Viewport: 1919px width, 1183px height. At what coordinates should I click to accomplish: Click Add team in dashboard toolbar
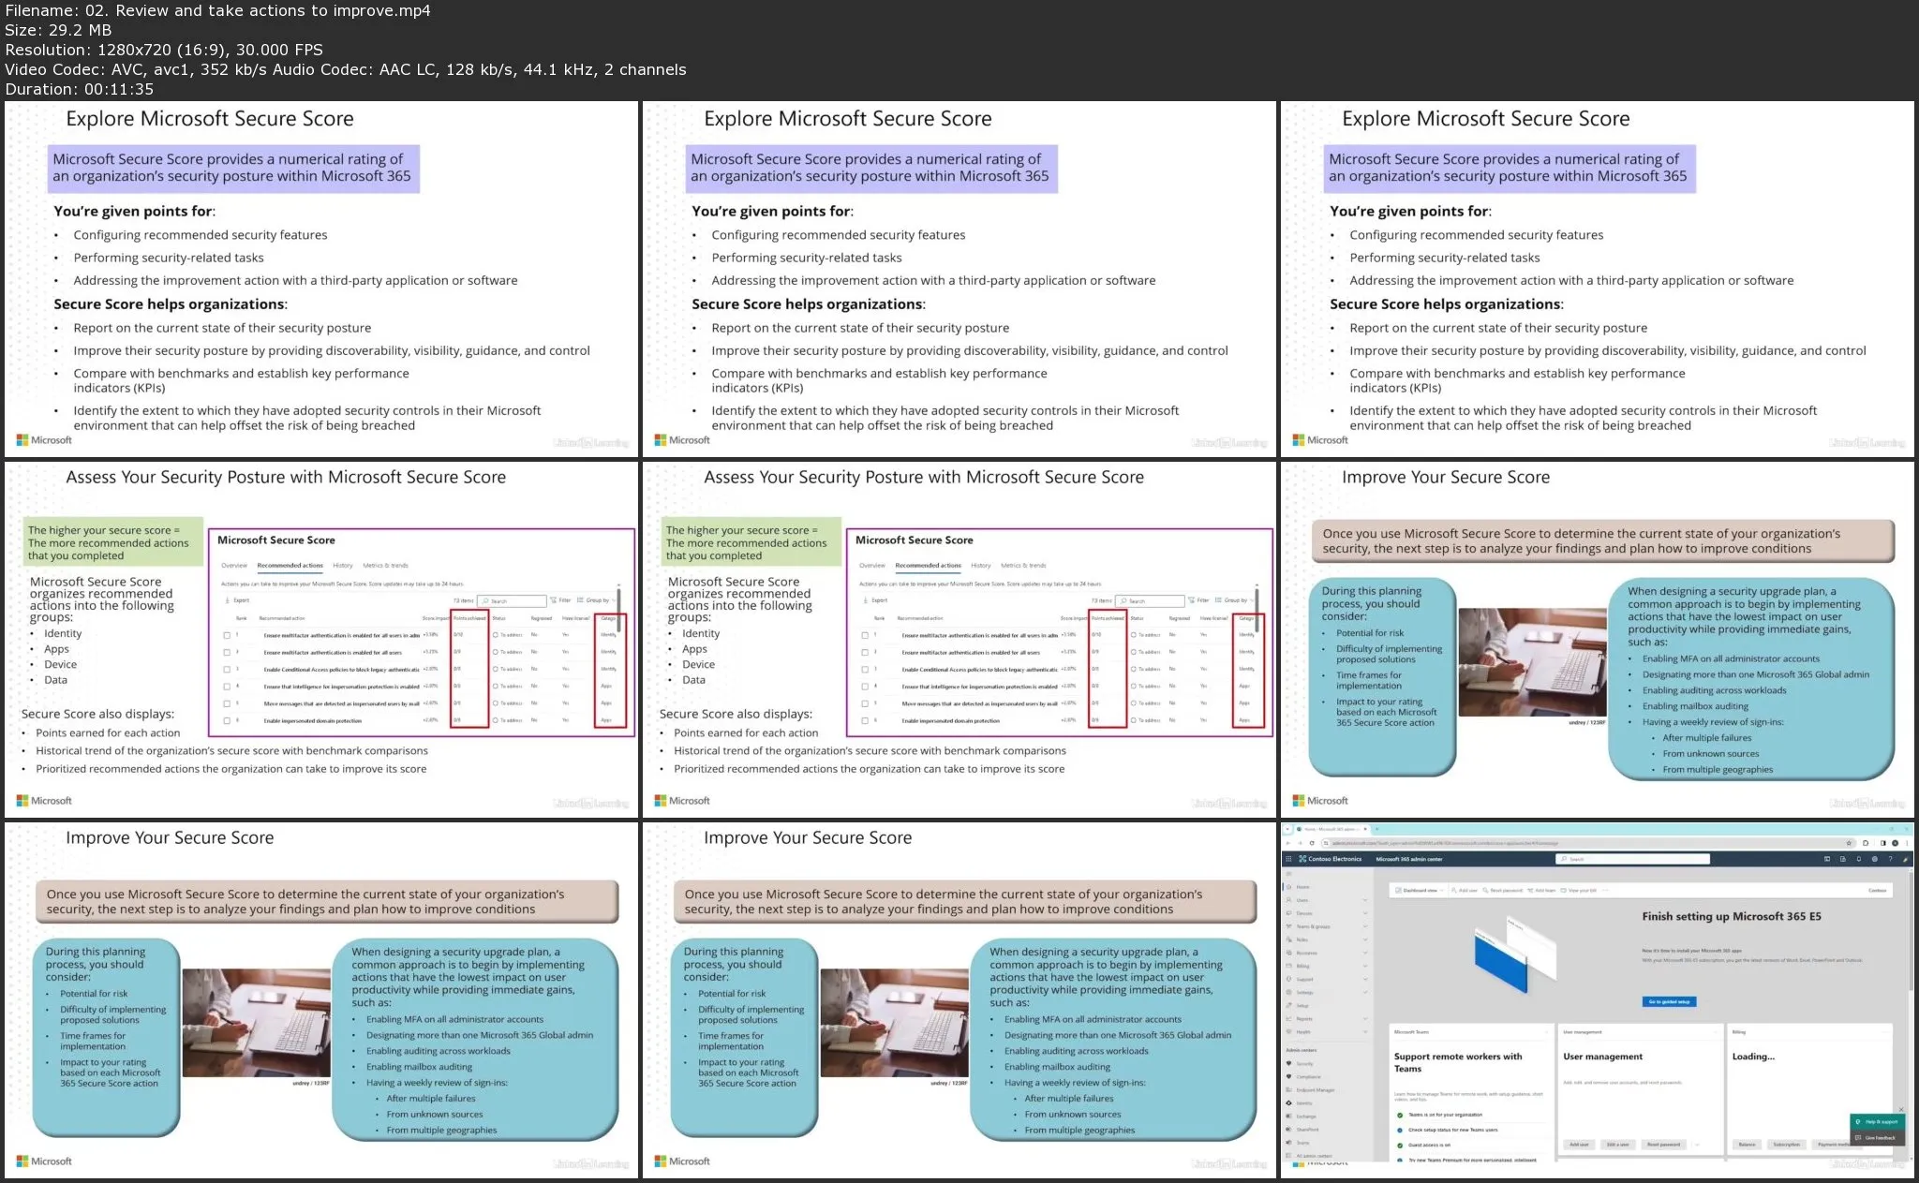pos(1541,890)
